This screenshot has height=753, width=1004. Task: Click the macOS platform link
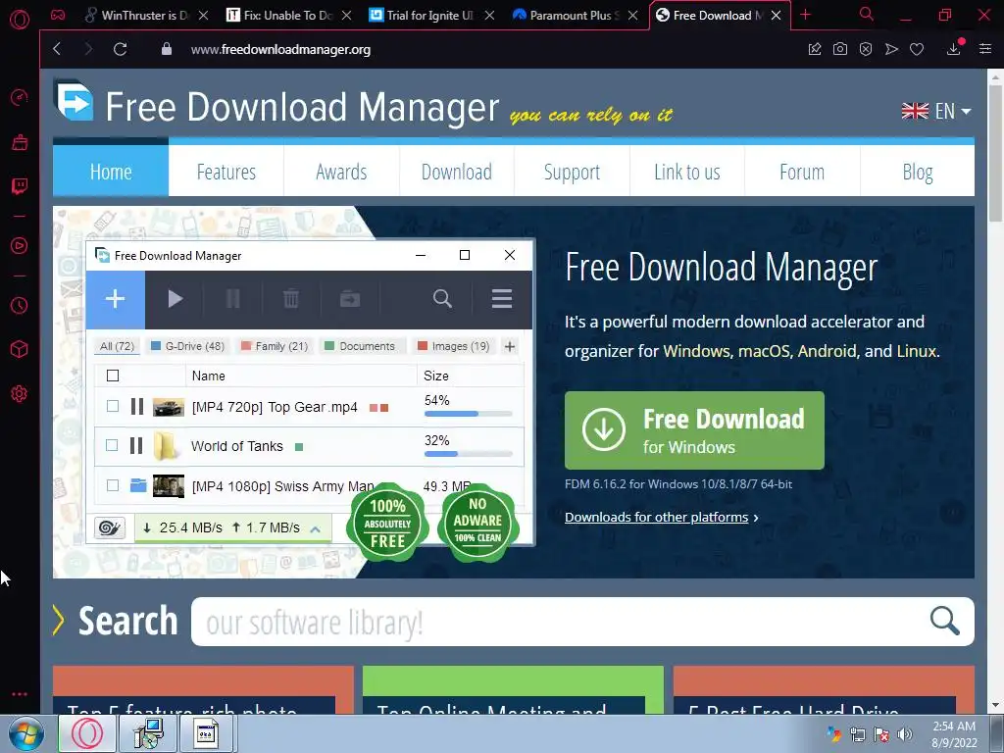click(x=764, y=351)
